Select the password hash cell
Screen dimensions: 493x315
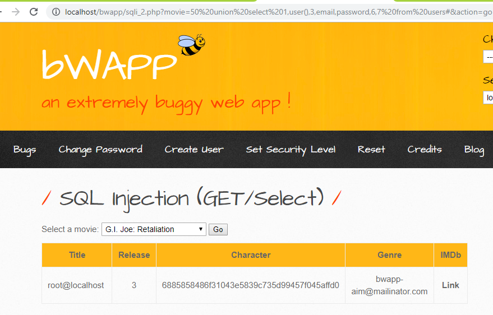(251, 285)
